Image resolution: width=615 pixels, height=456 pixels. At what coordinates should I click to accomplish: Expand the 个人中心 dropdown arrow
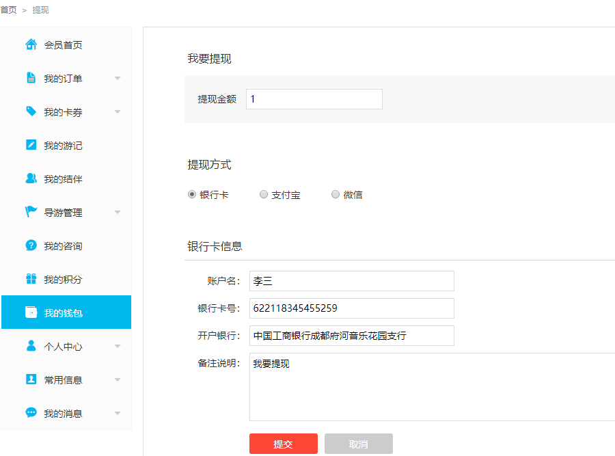[118, 347]
